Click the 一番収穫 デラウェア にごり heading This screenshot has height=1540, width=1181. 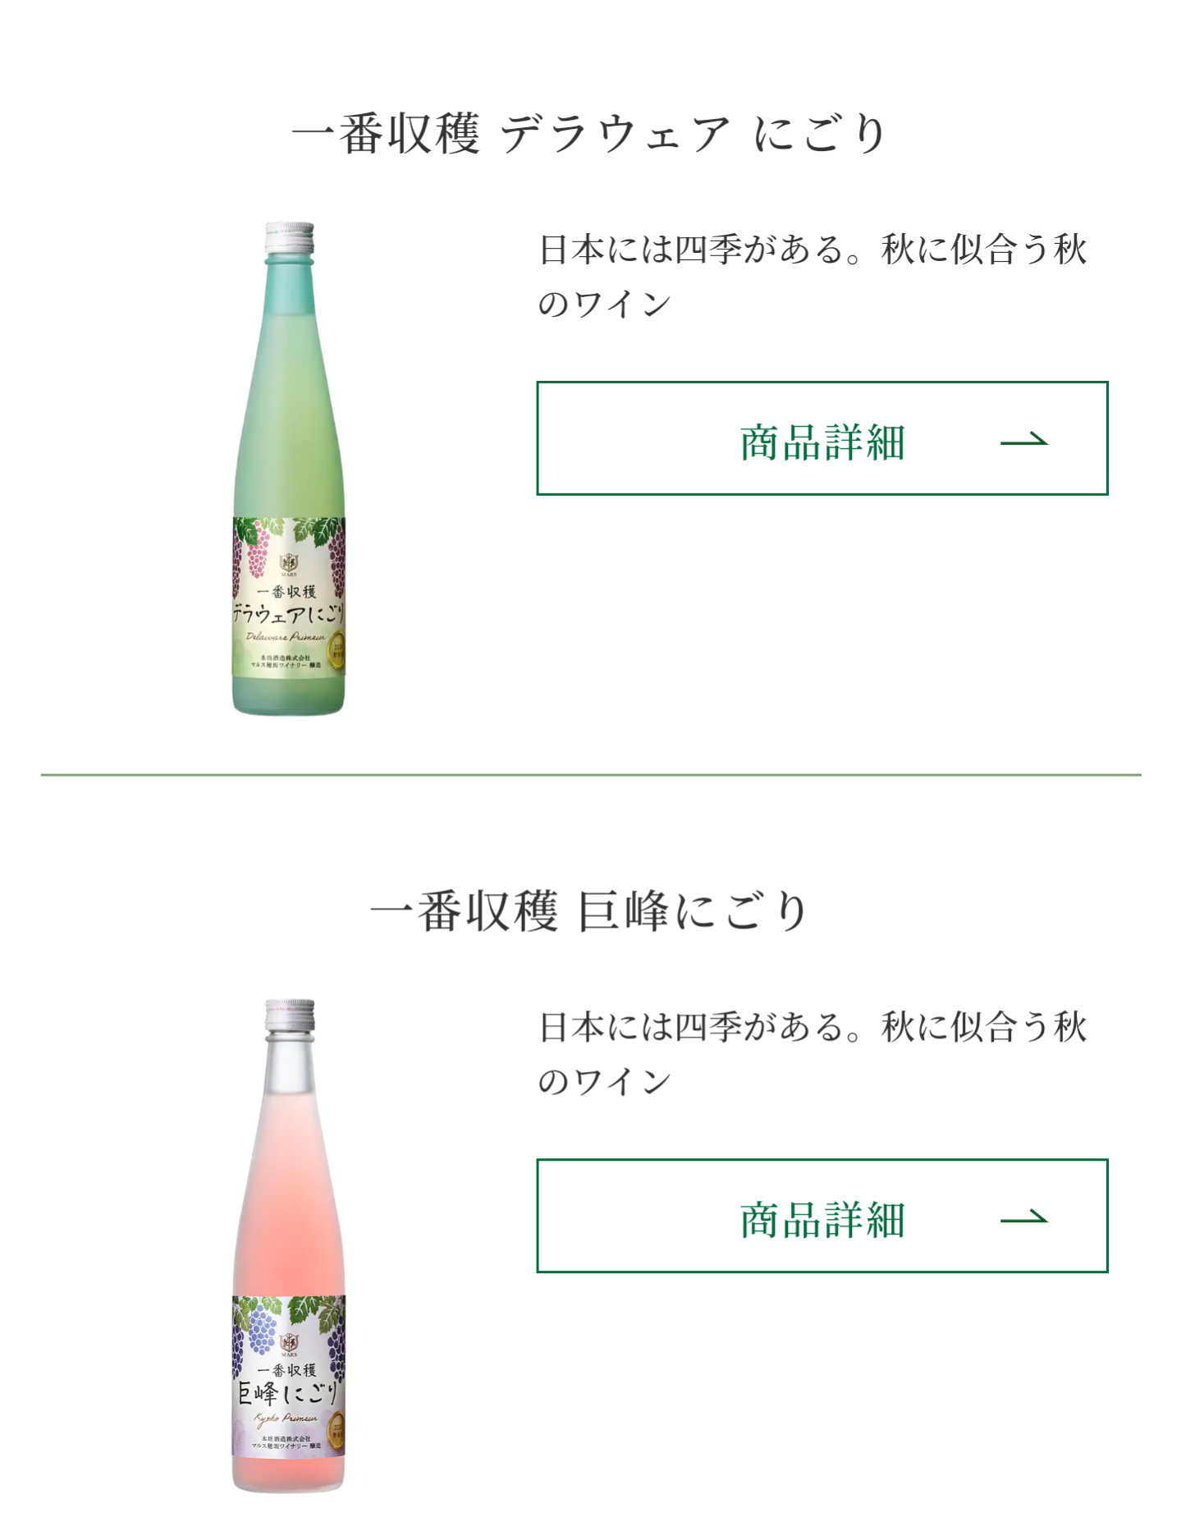[x=590, y=134]
